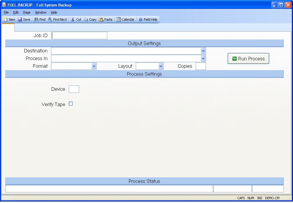Click the New record toolbar icon
The image size is (293, 203).
click(x=6, y=19)
